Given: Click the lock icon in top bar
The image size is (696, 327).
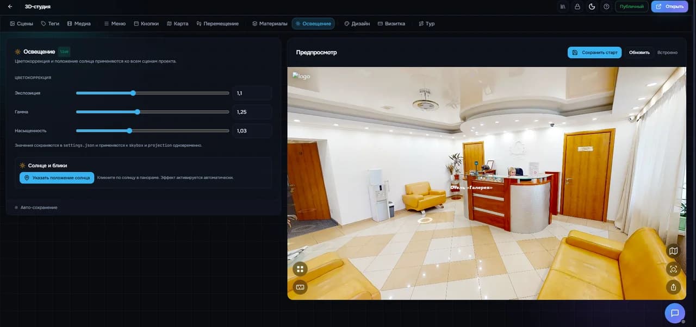Looking at the screenshot, I should [x=577, y=7].
